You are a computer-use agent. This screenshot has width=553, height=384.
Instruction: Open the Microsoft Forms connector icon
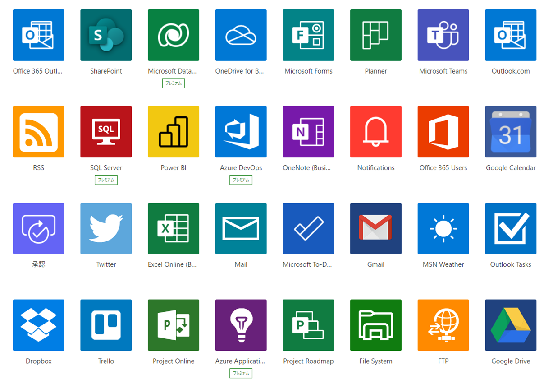point(308,35)
